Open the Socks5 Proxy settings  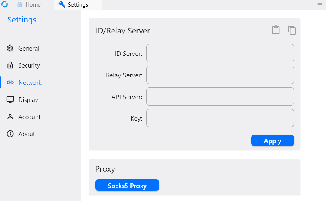[x=127, y=186]
